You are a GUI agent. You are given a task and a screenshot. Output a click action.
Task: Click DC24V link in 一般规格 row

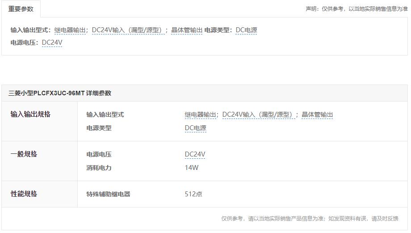pos(195,155)
